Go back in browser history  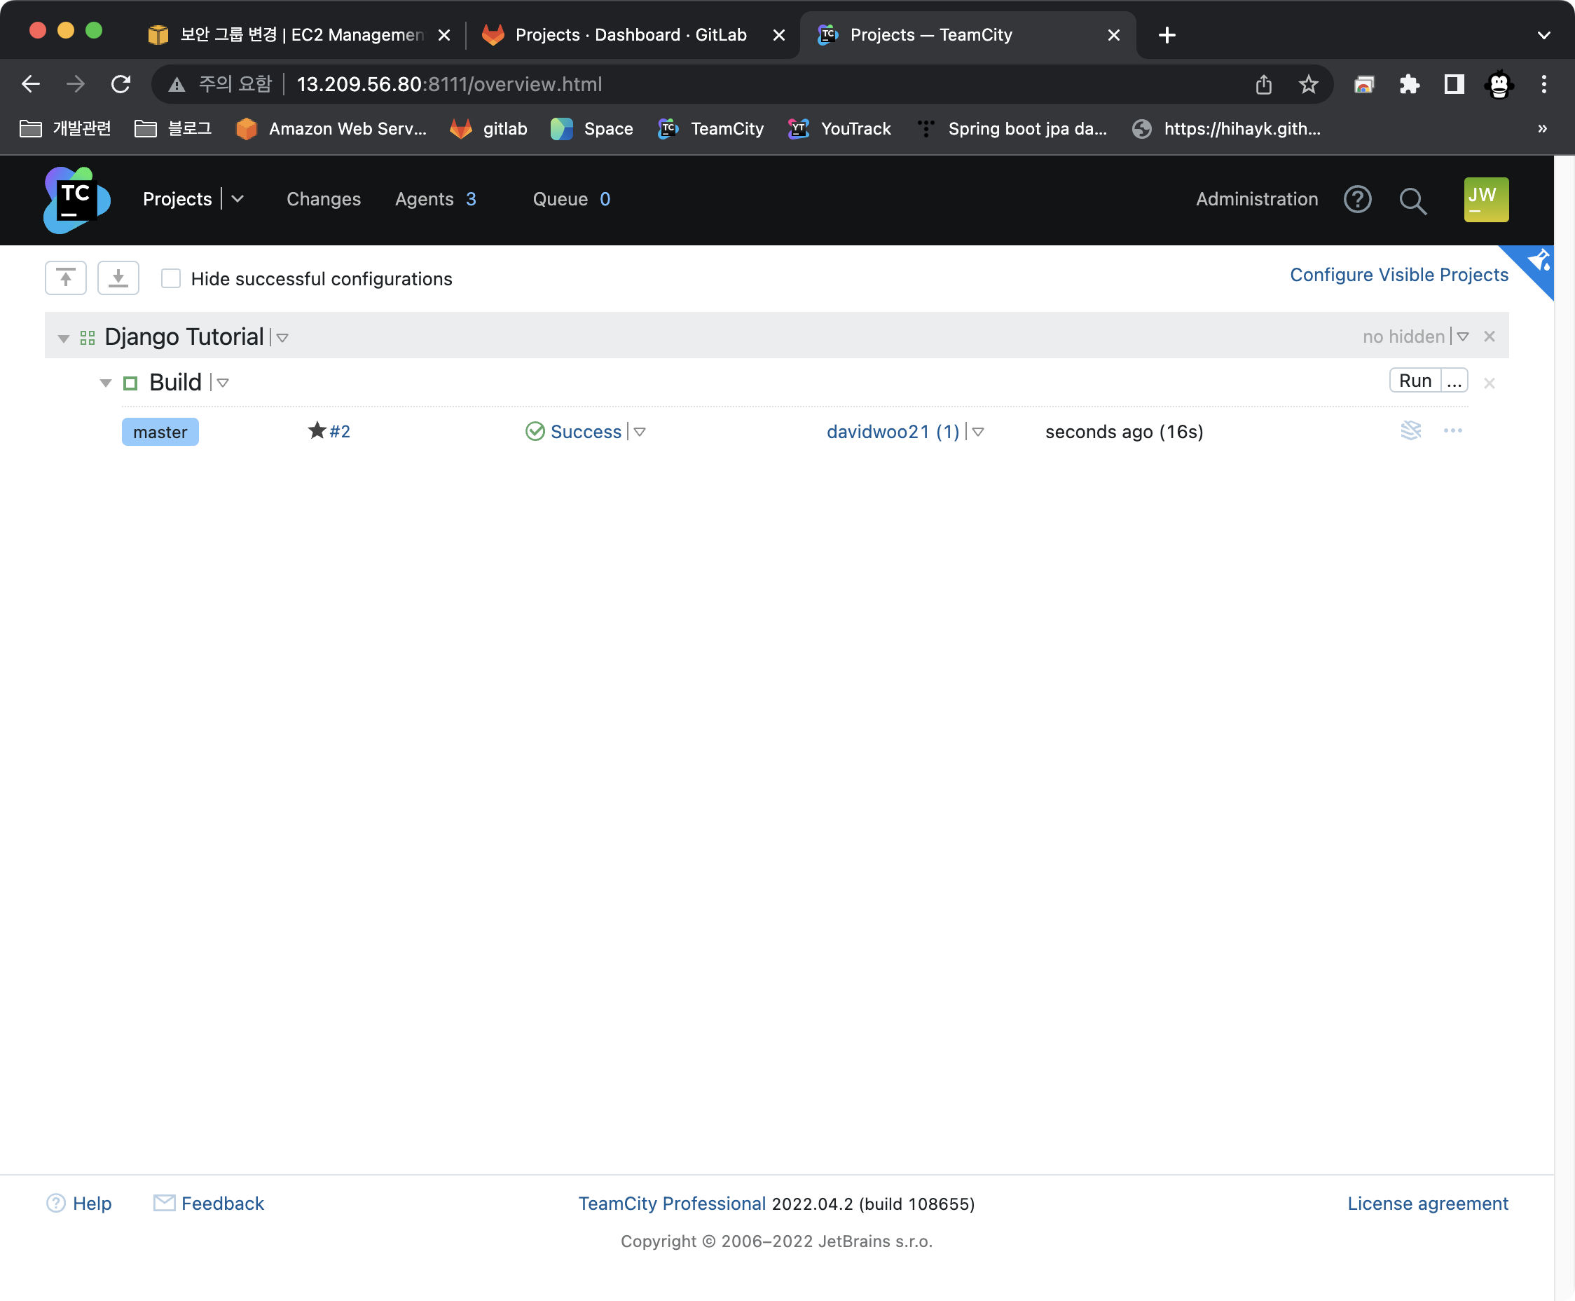(31, 84)
